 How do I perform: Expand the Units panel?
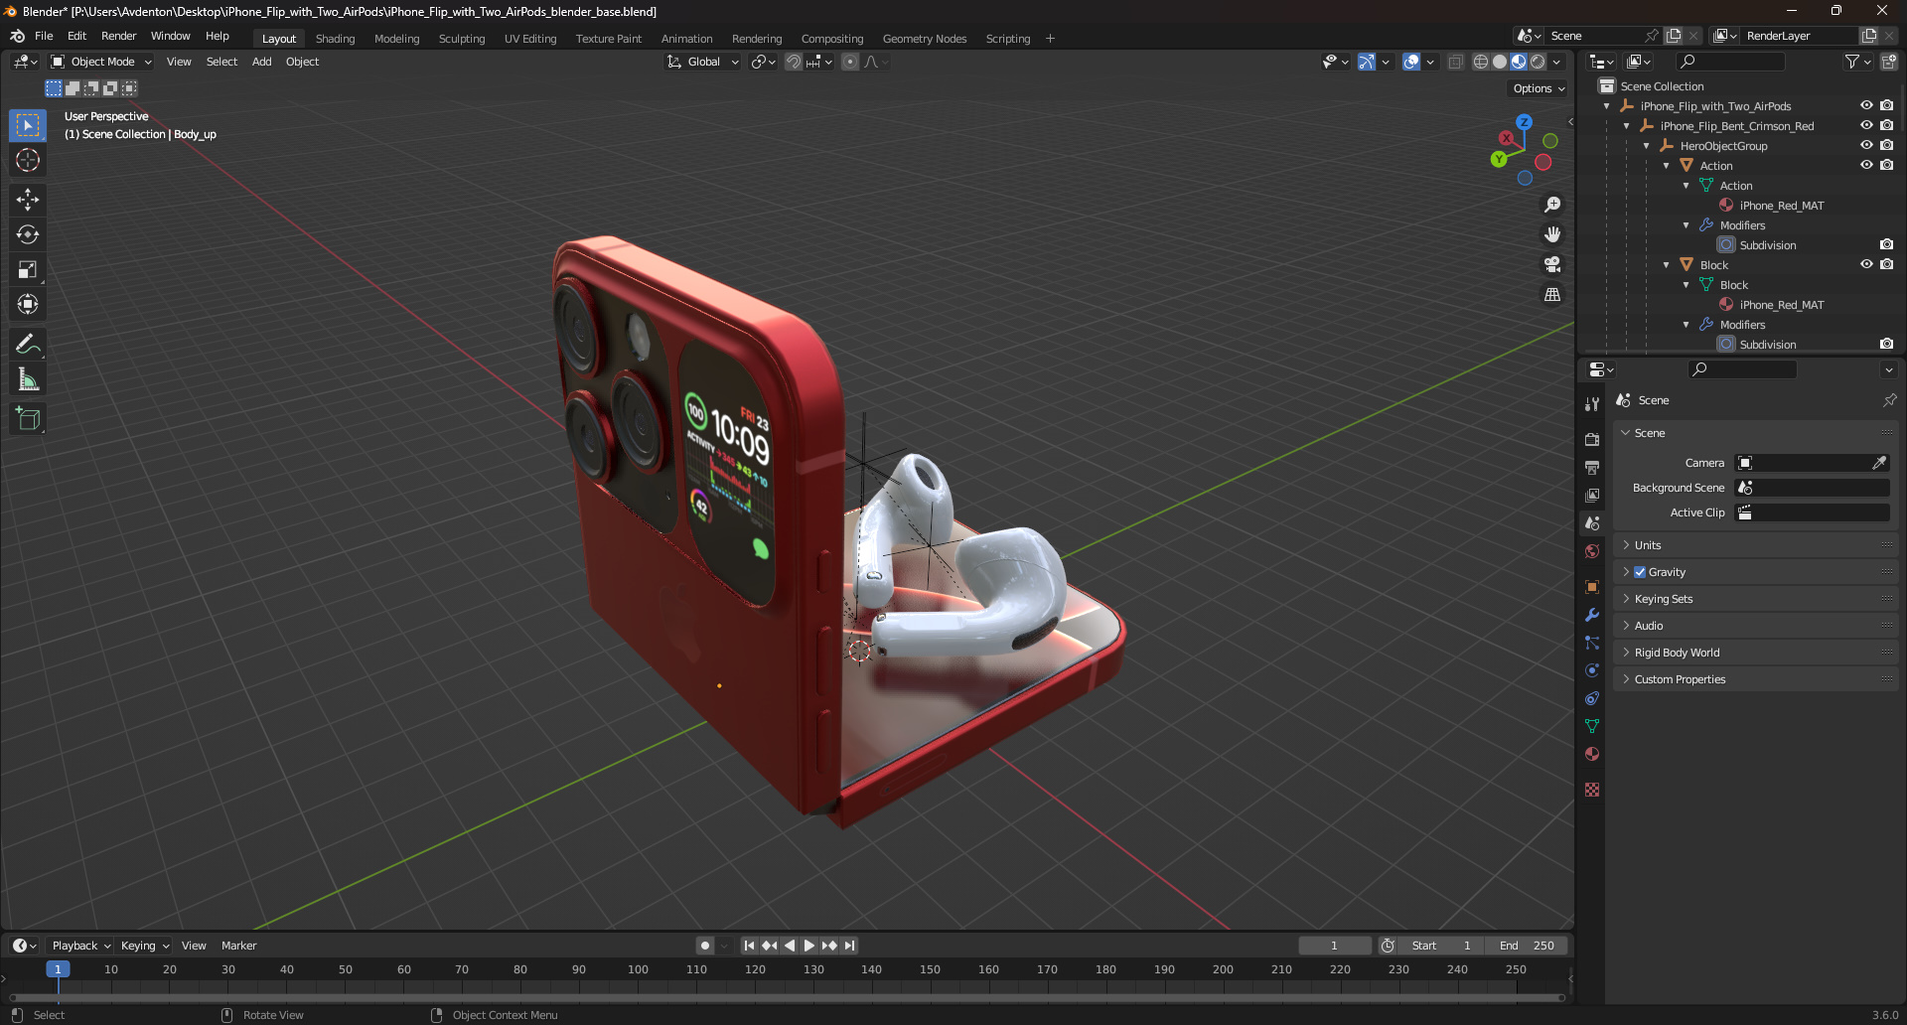point(1755,545)
